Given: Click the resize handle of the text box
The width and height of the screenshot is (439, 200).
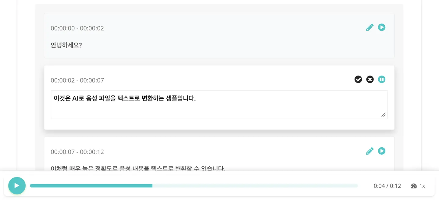Looking at the screenshot, I should 384,115.
